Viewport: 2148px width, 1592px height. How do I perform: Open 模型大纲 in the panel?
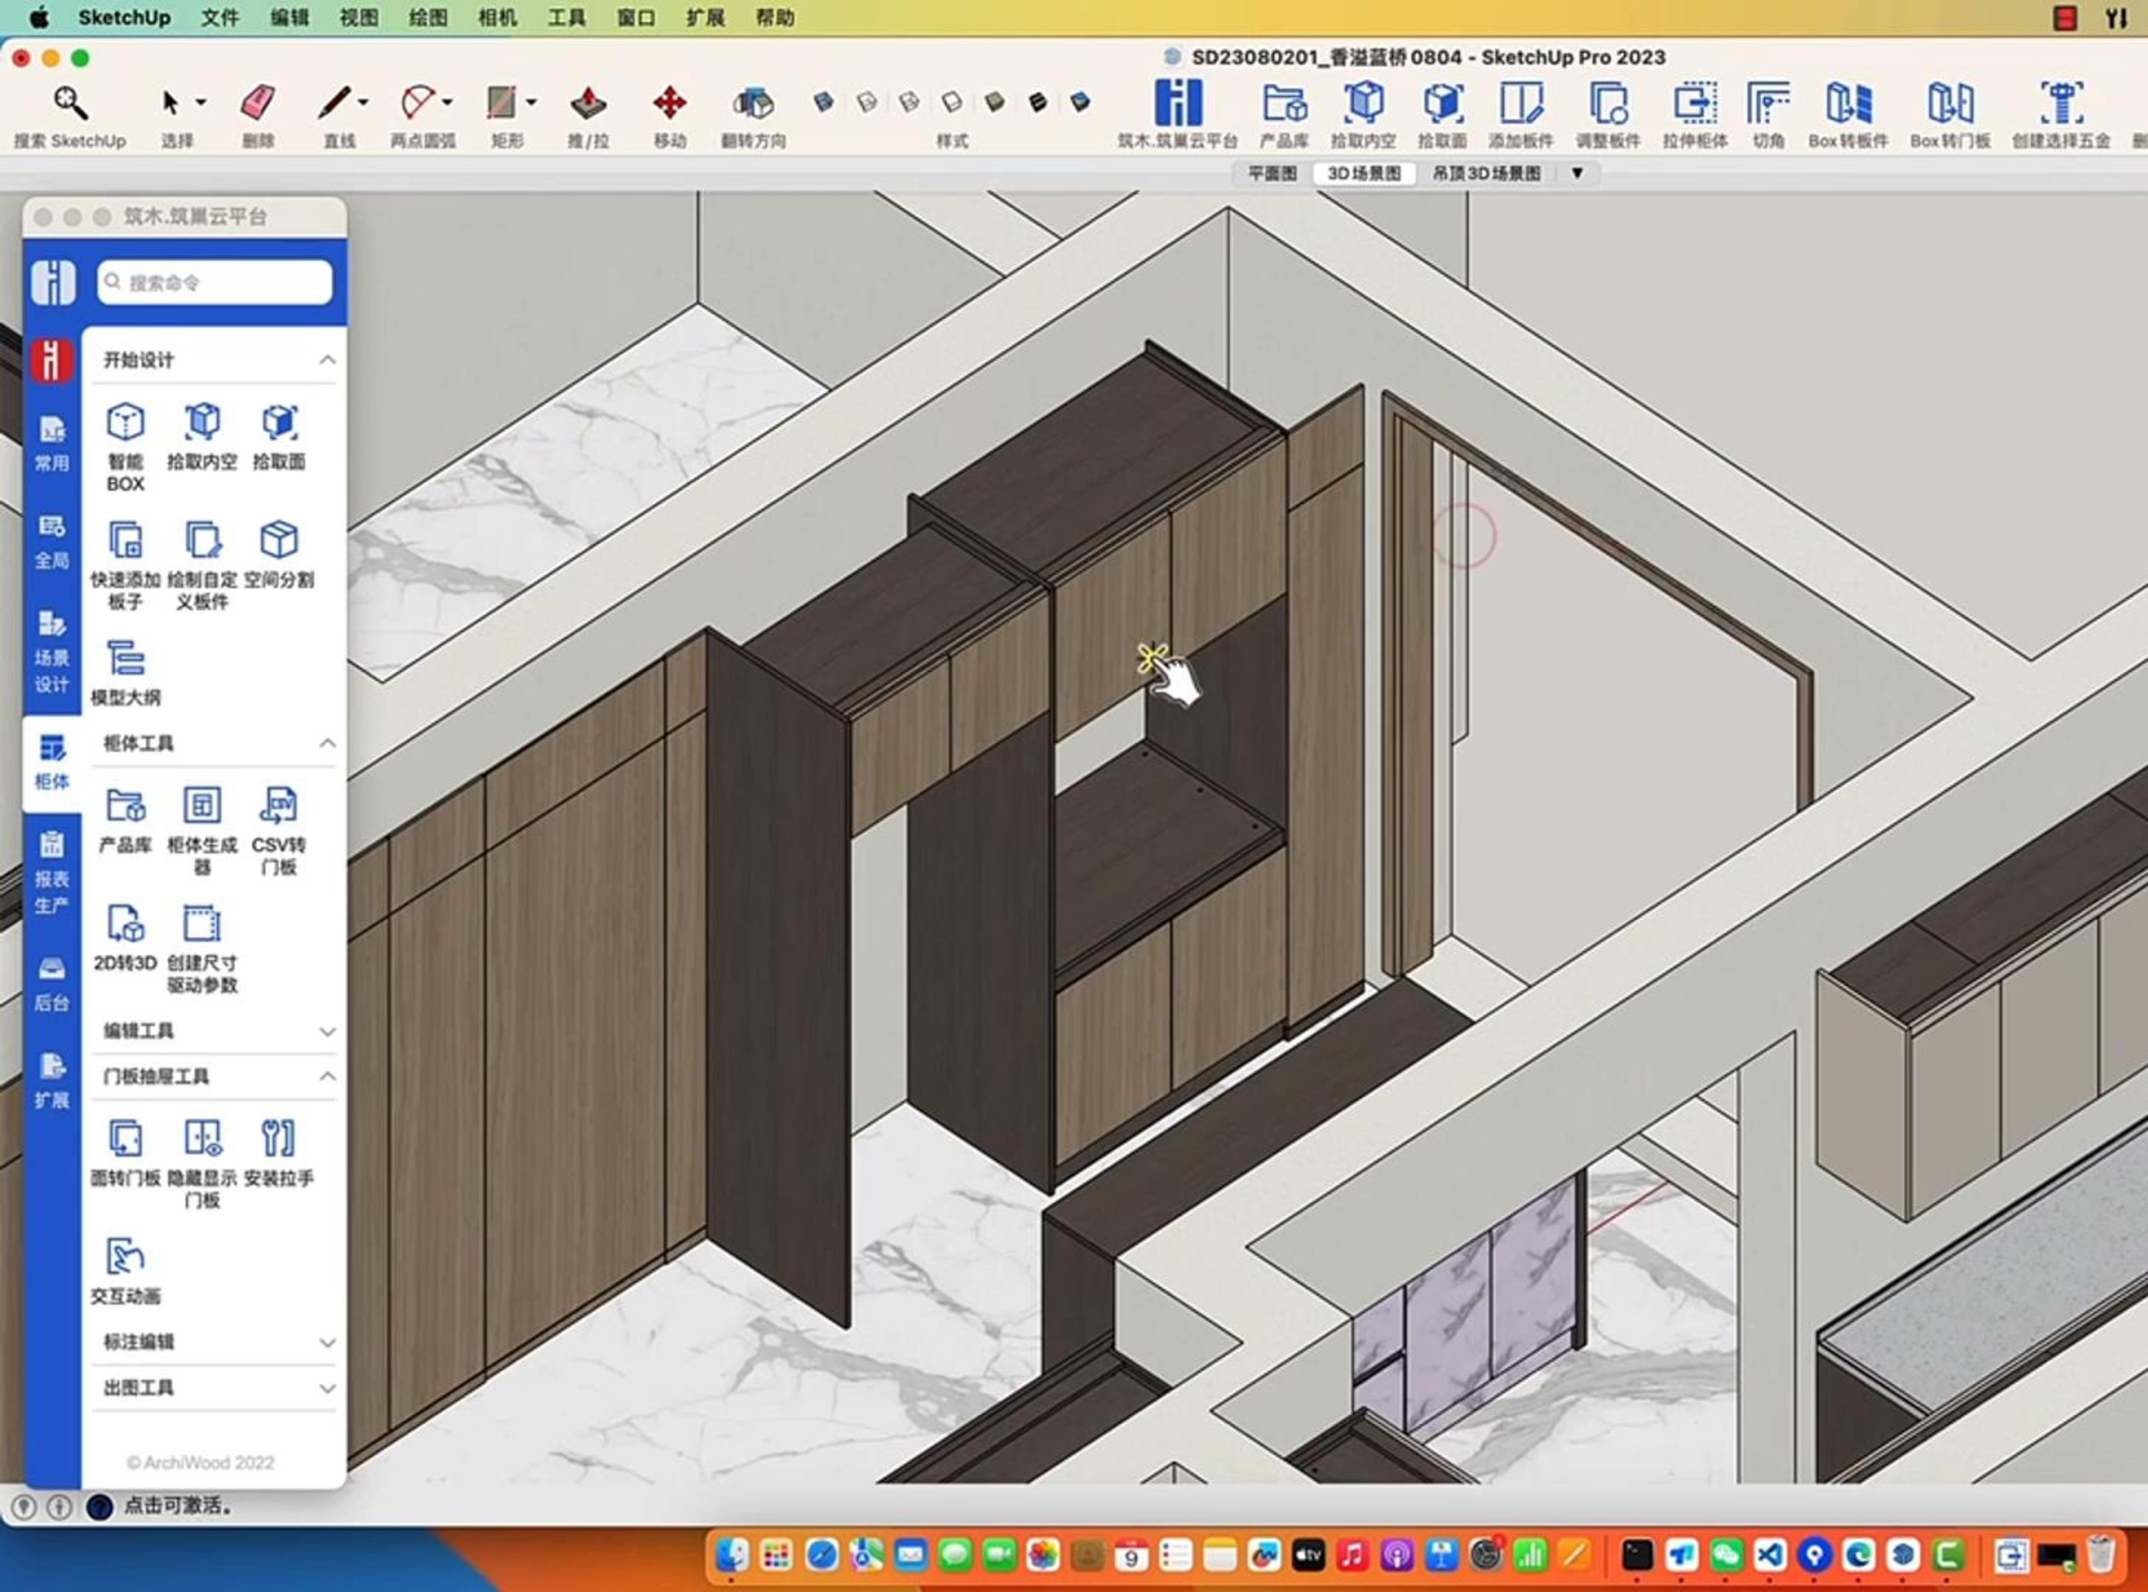point(125,673)
